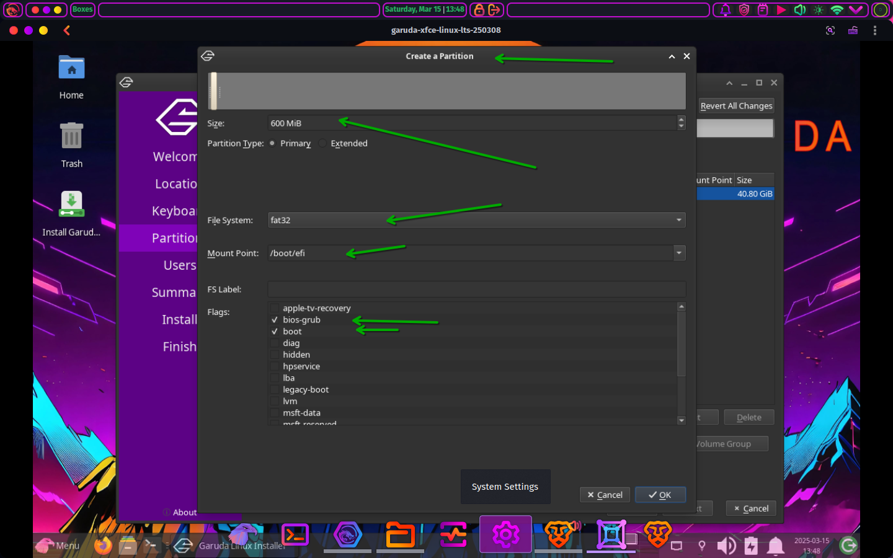The height and width of the screenshot is (558, 893).
Task: Confirm partition with OK button
Action: coord(660,495)
